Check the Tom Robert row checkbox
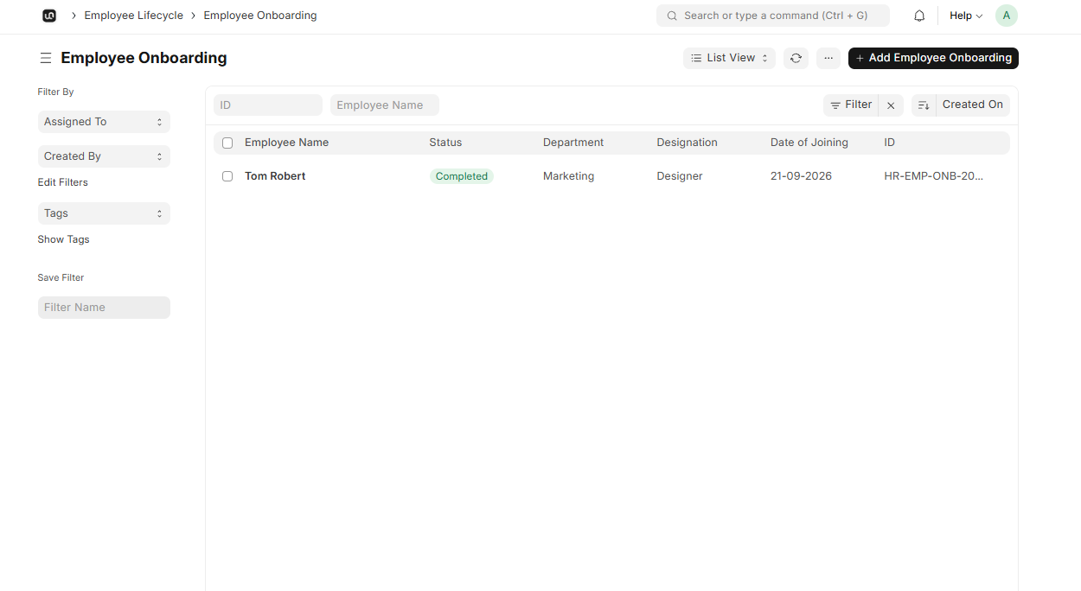Screen dimensions: 1081x591 click(x=227, y=176)
